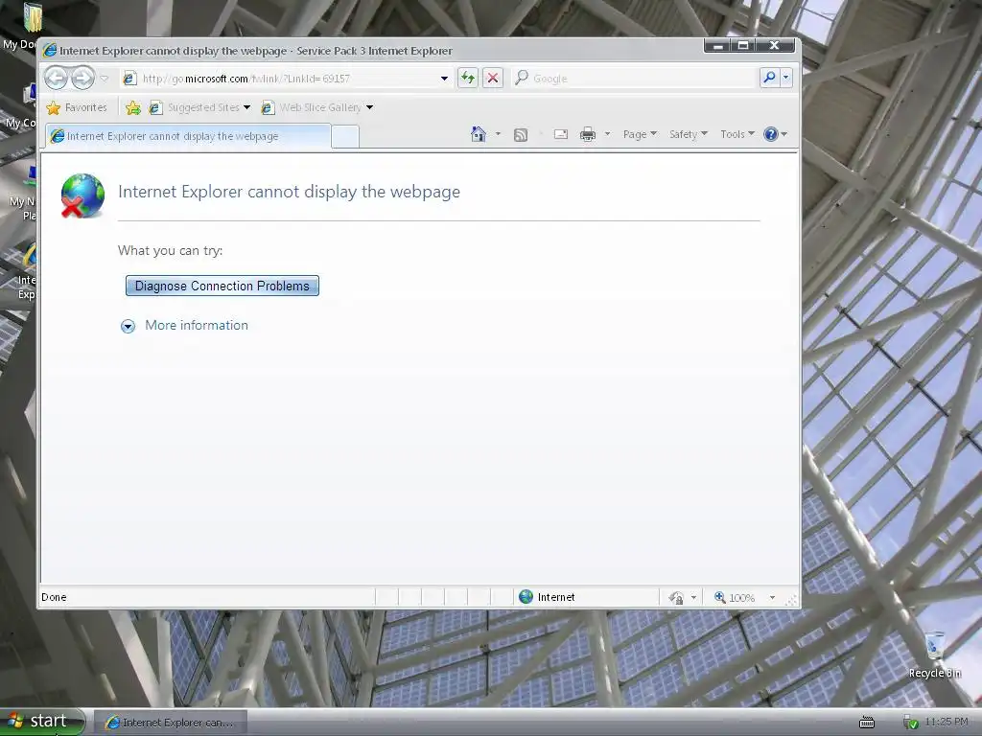The height and width of the screenshot is (736, 982).
Task: Maximize the Internet Explorer window
Action: click(743, 45)
